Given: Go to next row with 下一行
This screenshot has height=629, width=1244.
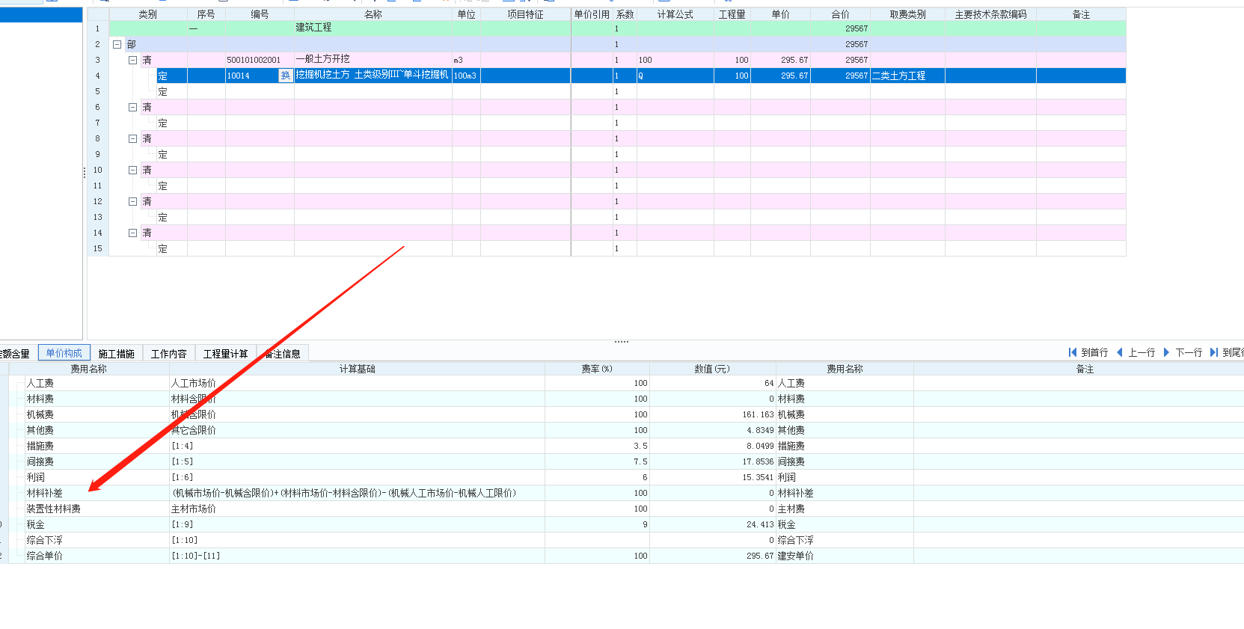Looking at the screenshot, I should [1183, 352].
